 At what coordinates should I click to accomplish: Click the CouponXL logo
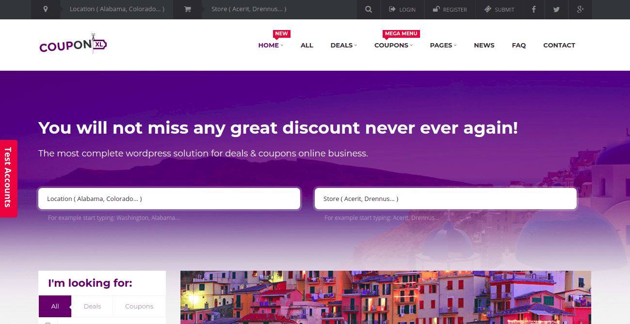point(73,45)
